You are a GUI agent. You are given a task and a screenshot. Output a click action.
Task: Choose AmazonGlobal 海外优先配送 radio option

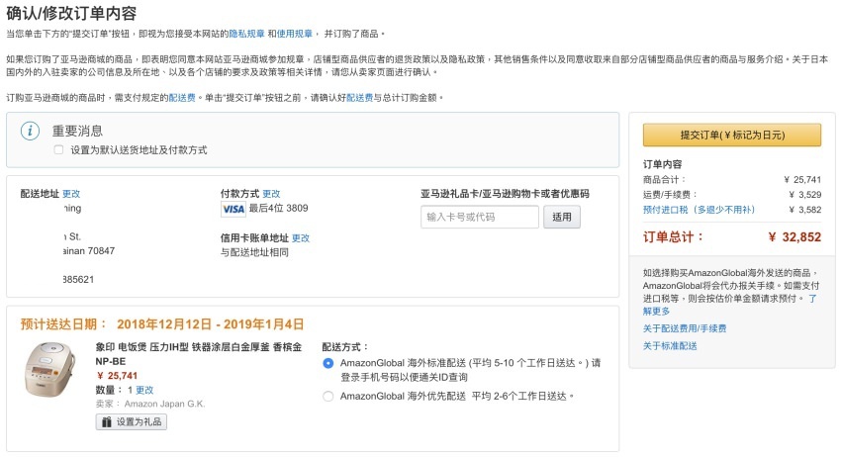[328, 397]
